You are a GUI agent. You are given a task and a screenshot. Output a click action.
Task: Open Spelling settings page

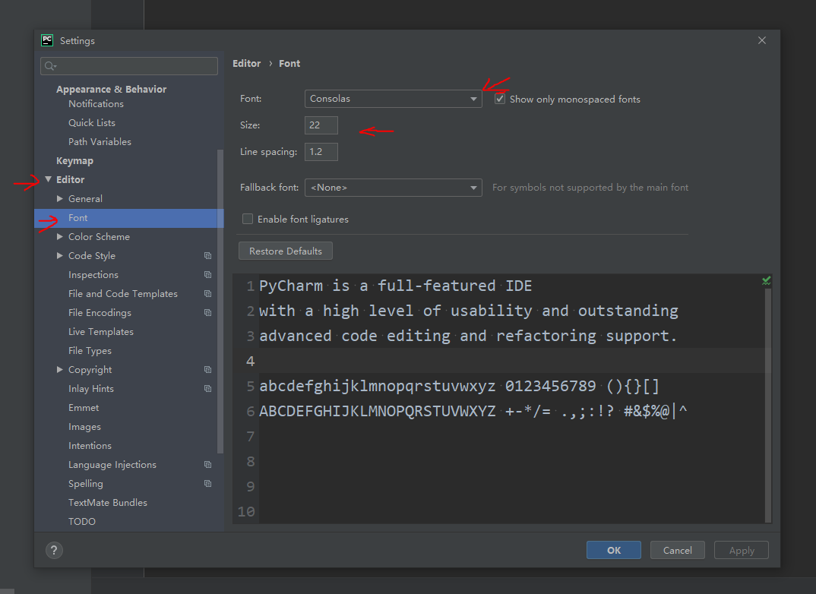point(86,484)
